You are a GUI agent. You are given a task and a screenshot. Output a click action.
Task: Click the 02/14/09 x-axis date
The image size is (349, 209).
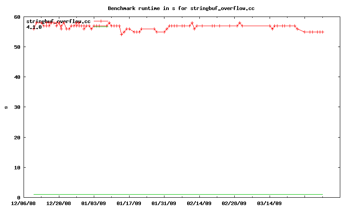(199, 203)
